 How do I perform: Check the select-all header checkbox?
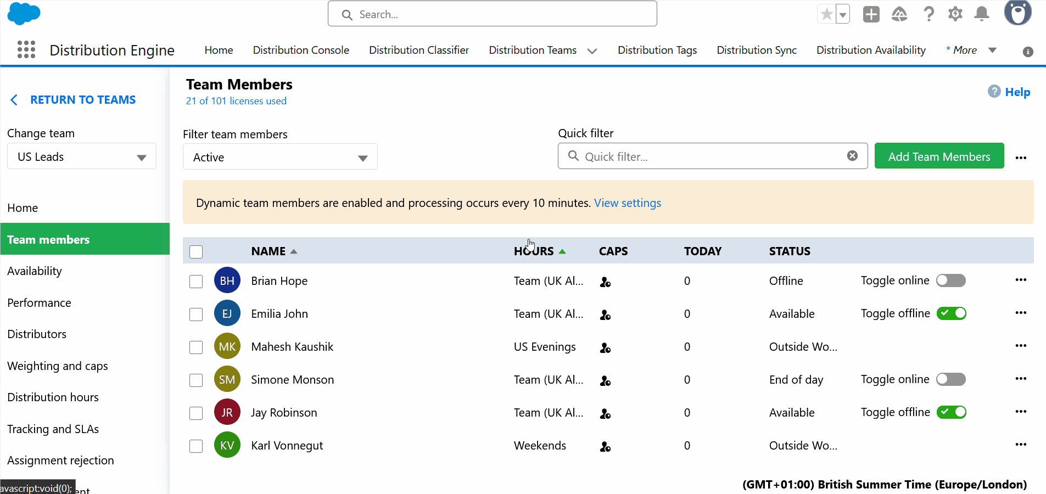(196, 252)
